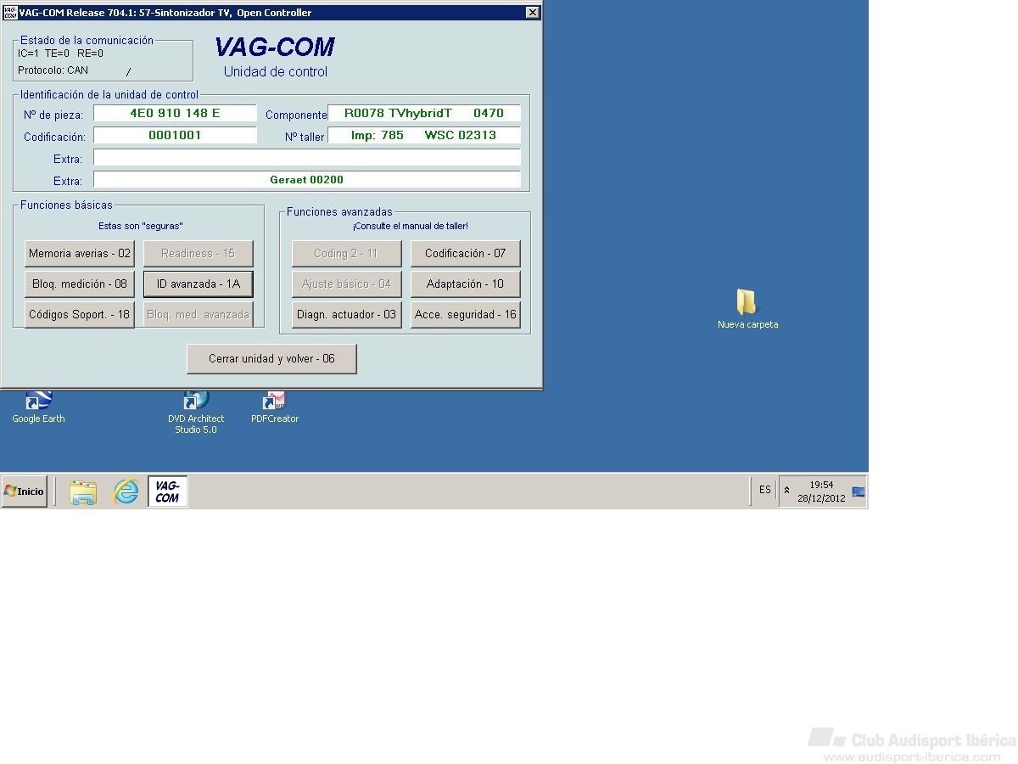Screen dimensions: 1018x764
Task: Open the ES language selector
Action: pos(764,491)
